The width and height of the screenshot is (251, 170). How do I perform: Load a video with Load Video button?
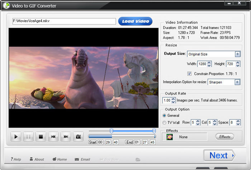[135, 21]
